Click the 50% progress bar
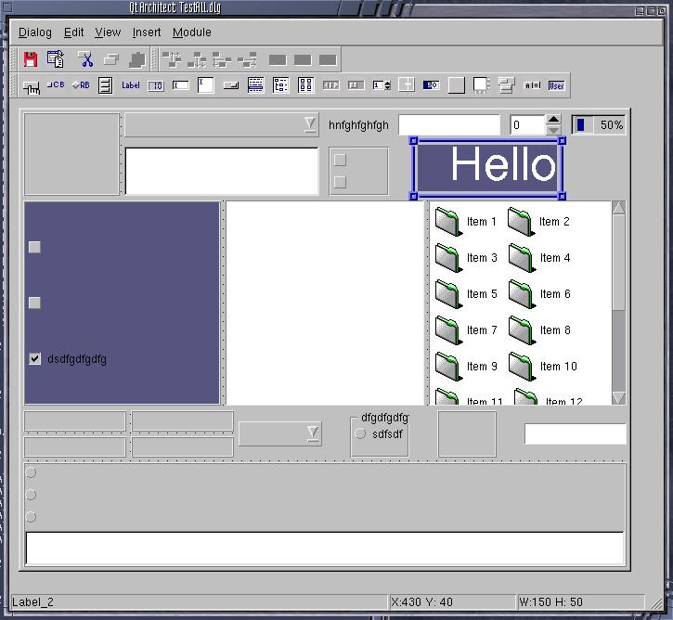673x620 pixels. pos(599,124)
